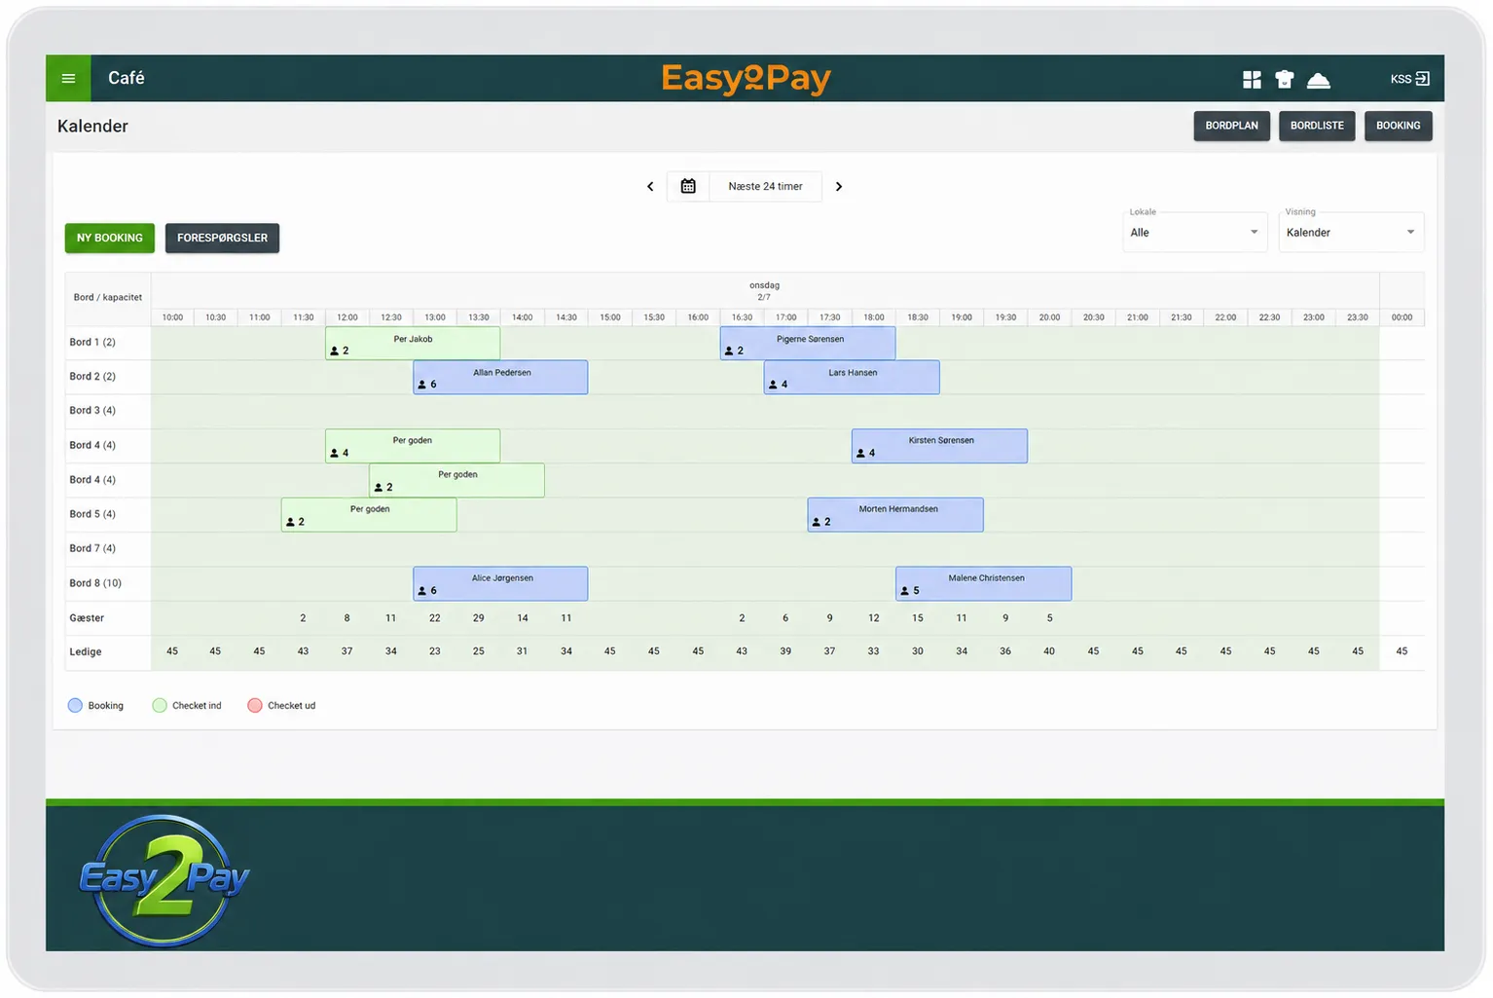Select the Bord 5 (4) row label
Screen dimensions: 1493x998
click(x=92, y=514)
